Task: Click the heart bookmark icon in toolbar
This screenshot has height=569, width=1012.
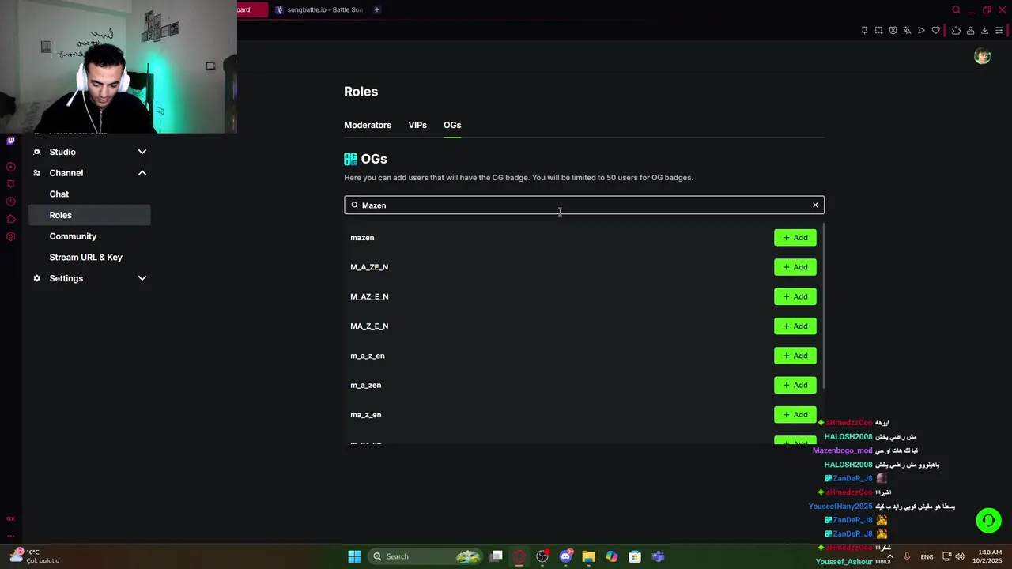Action: tap(935, 31)
